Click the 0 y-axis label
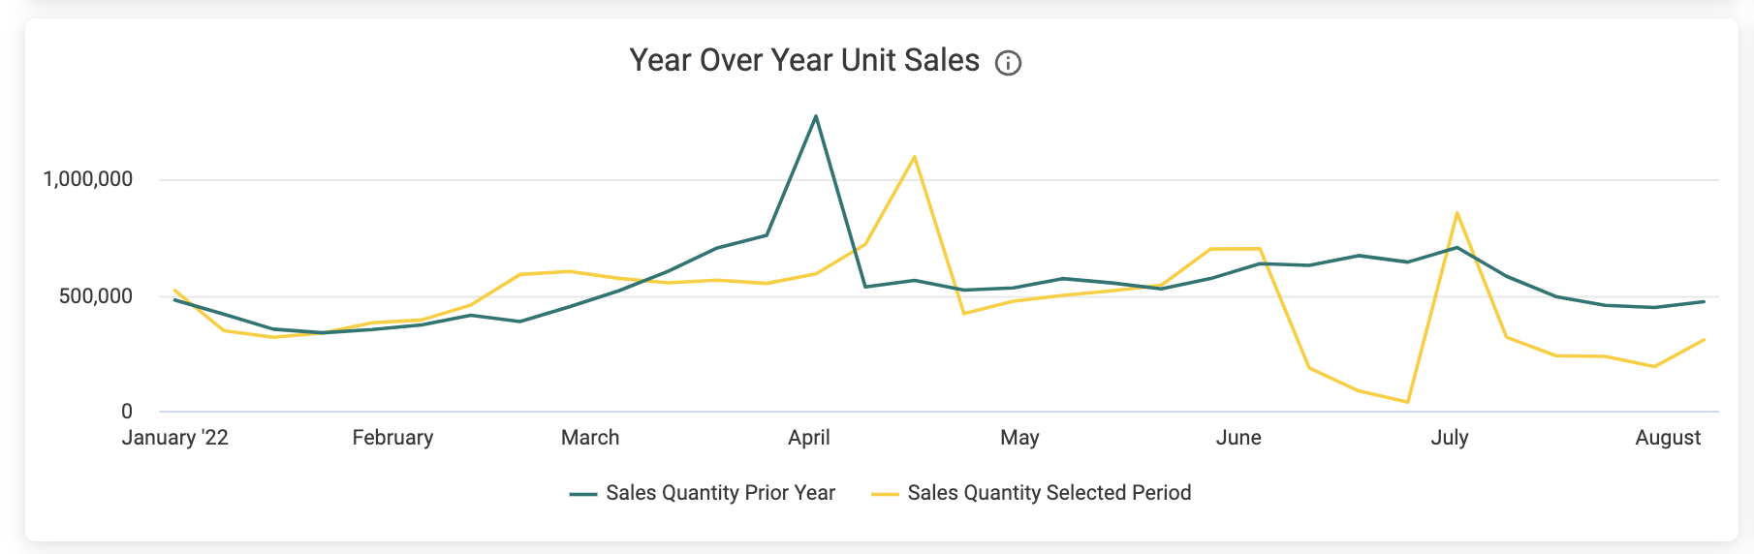Image resolution: width=1754 pixels, height=554 pixels. point(127,412)
